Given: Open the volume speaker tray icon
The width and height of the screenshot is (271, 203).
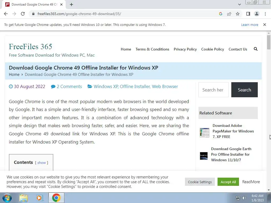Looking at the screenshot, I should point(244,198).
